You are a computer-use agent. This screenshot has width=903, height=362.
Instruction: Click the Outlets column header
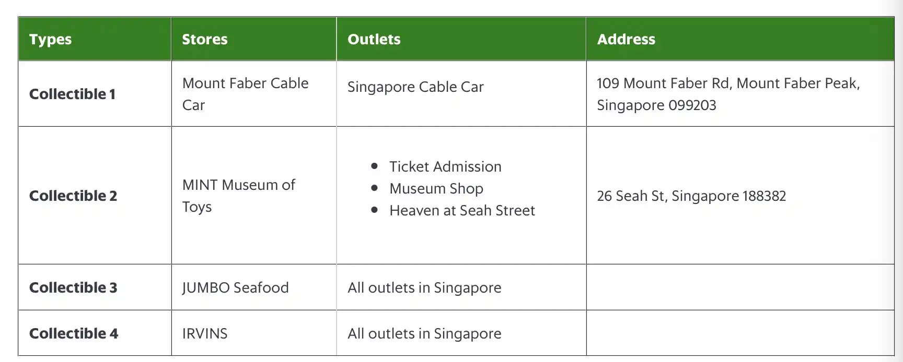click(374, 39)
